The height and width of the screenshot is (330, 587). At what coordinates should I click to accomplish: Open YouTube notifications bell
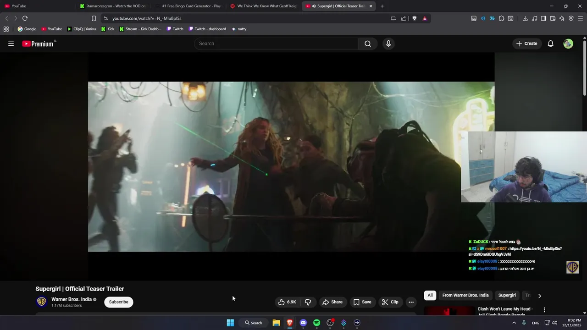551,44
